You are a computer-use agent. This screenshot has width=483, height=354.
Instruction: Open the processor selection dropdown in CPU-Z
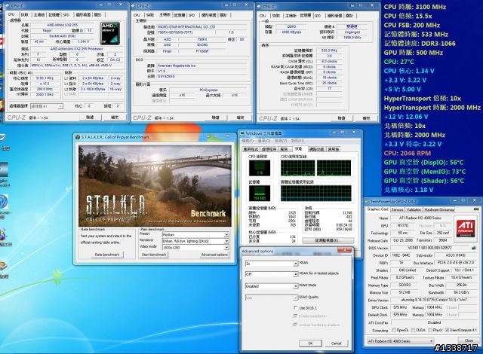pos(47,106)
